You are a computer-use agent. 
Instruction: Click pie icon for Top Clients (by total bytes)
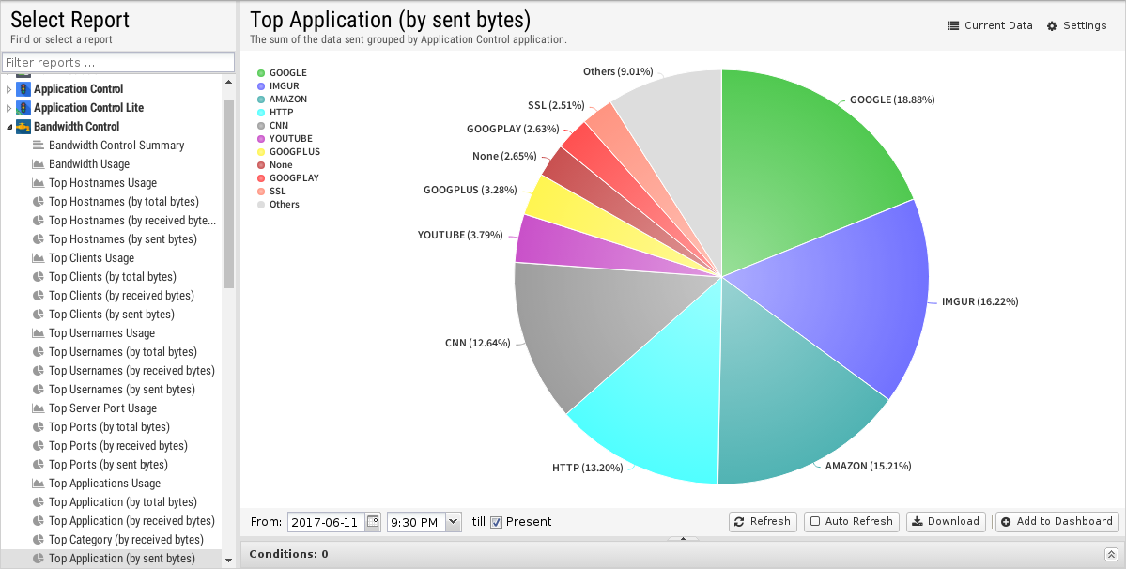(x=39, y=277)
